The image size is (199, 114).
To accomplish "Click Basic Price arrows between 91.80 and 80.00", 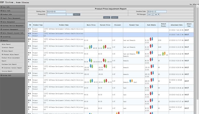I will (90, 47).
